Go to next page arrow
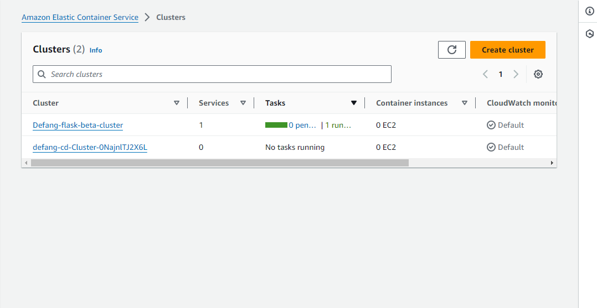This screenshot has height=308, width=597. 516,74
